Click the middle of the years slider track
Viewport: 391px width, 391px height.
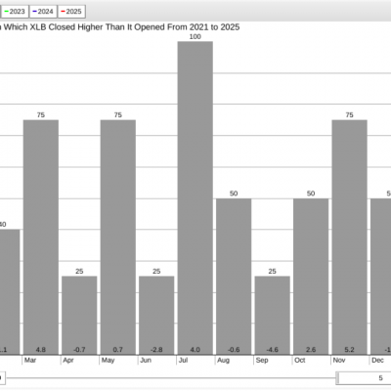171,378
